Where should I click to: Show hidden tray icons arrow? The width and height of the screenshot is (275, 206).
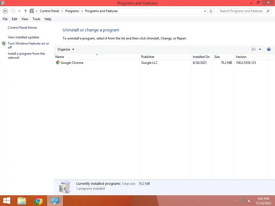tap(237, 201)
